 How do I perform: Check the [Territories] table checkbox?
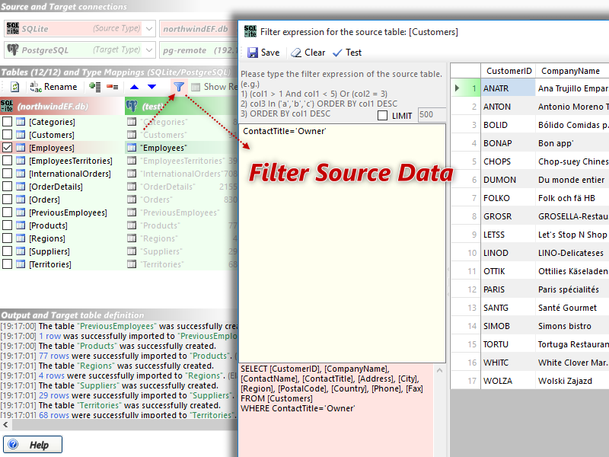7,264
